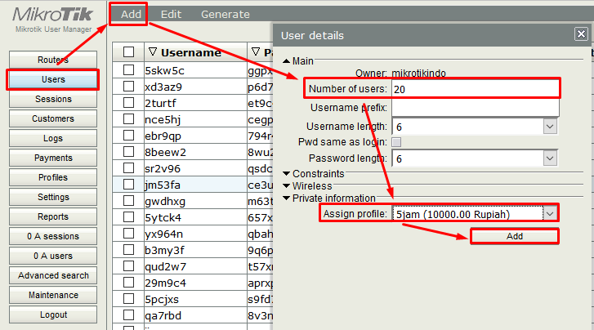The width and height of the screenshot is (594, 330).
Task: Open Advanced search
Action: coord(53,275)
